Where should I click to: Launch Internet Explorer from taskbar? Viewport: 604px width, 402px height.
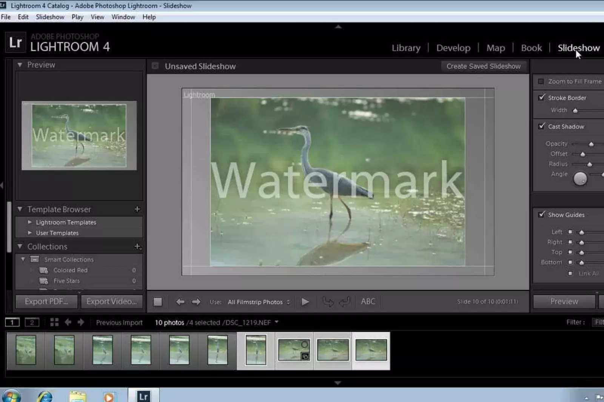[x=45, y=396]
